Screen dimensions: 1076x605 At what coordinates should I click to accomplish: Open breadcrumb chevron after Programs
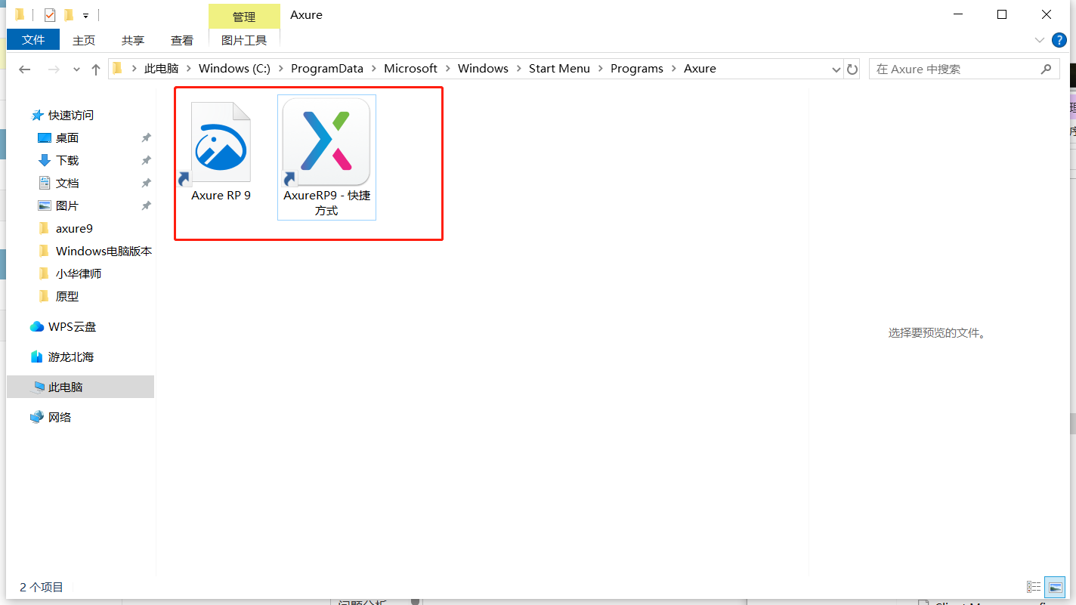(674, 69)
